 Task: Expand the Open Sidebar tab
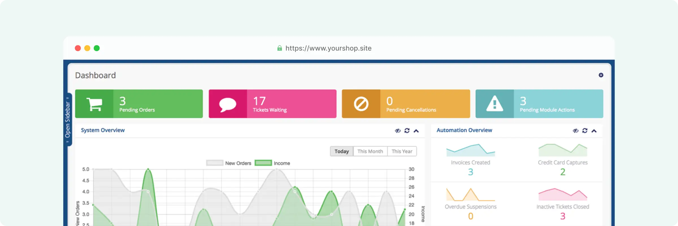68,119
